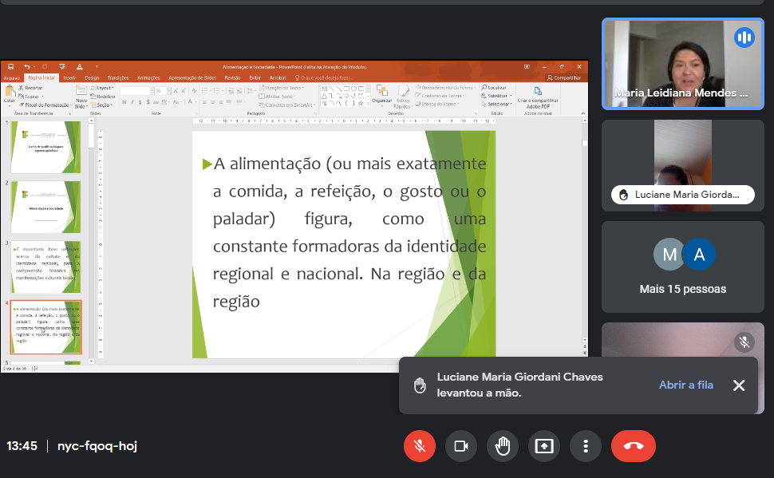Screen dimensions: 774x478
Task: Open the three-dot more options menu
Action: click(586, 446)
